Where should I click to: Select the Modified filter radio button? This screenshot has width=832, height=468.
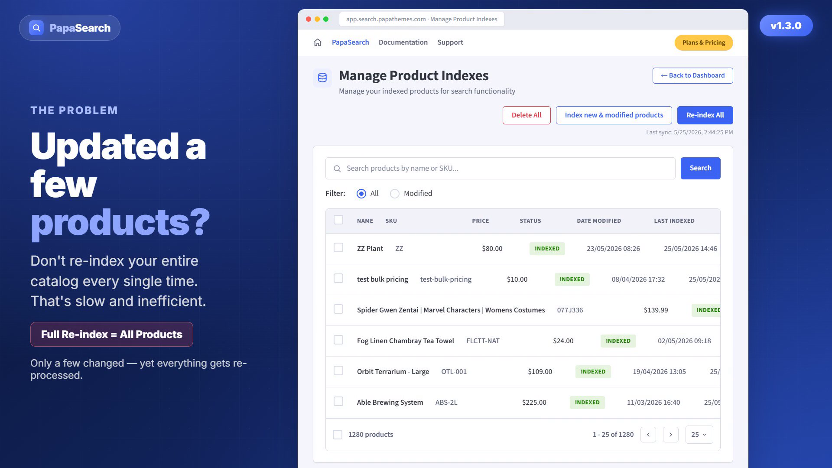(x=395, y=194)
